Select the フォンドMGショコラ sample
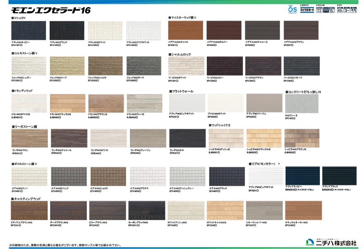Viewport: 364px width, 249px height. point(105,66)
